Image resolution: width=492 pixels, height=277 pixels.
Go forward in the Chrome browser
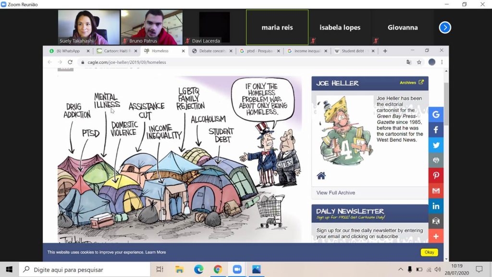60,62
